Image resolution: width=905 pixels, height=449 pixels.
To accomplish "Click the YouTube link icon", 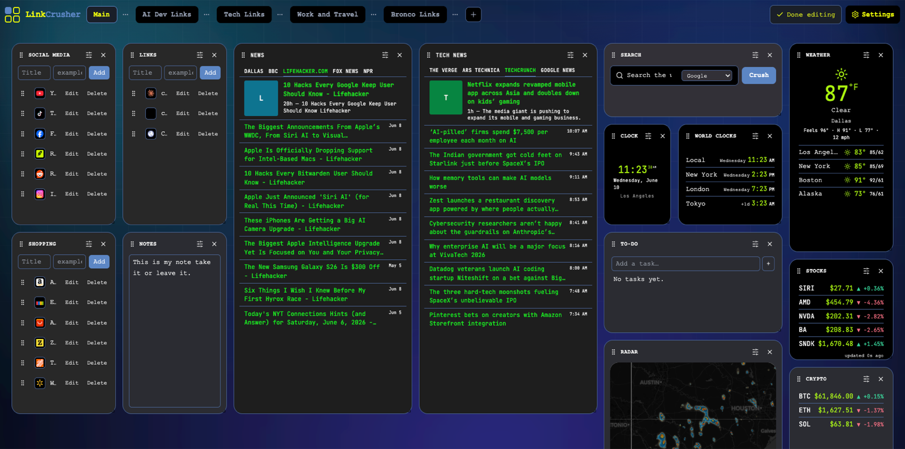I will (40, 93).
